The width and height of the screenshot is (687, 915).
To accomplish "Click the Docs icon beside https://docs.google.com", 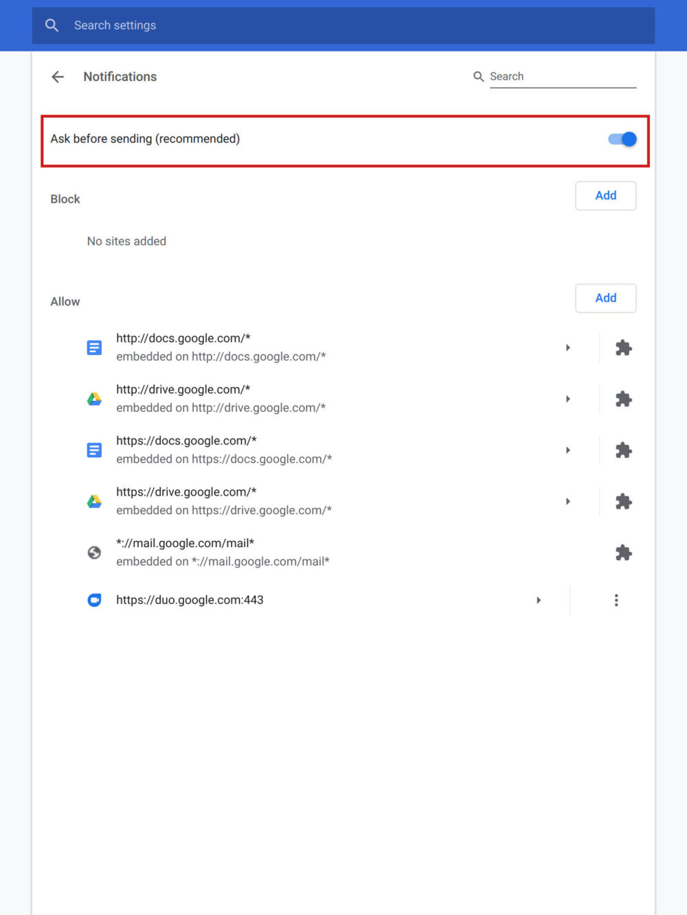I will click(94, 450).
